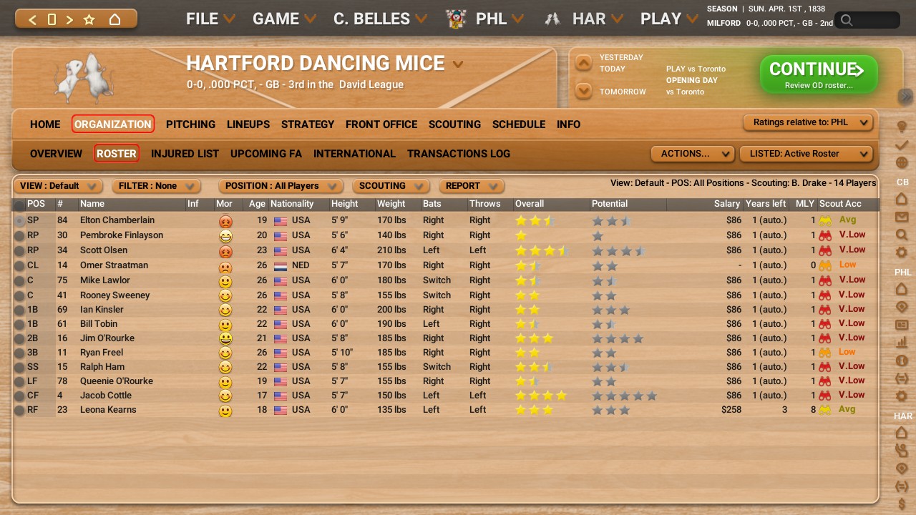Viewport: 916px width, 515px height.
Task: Click the home icon under PHL sidebar
Action: (x=902, y=289)
